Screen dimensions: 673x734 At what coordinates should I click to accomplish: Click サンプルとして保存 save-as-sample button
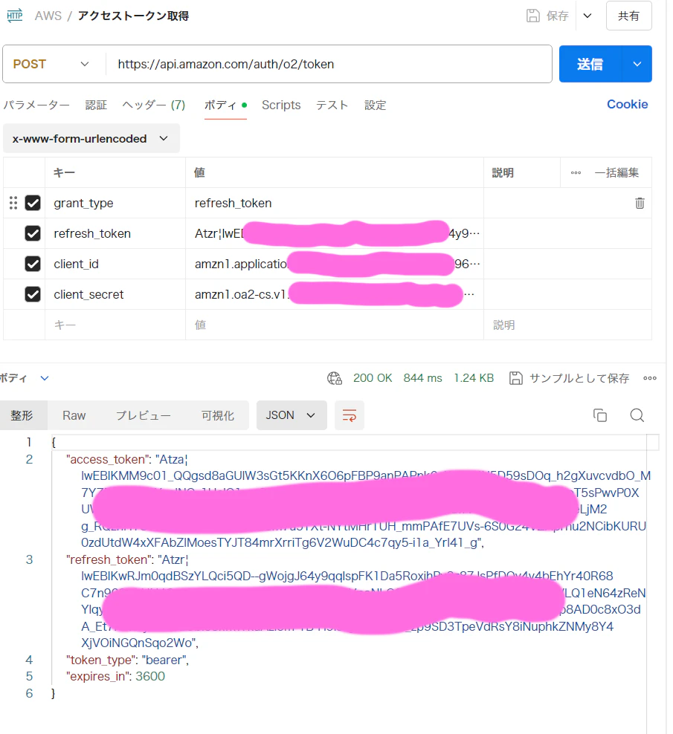coord(570,378)
